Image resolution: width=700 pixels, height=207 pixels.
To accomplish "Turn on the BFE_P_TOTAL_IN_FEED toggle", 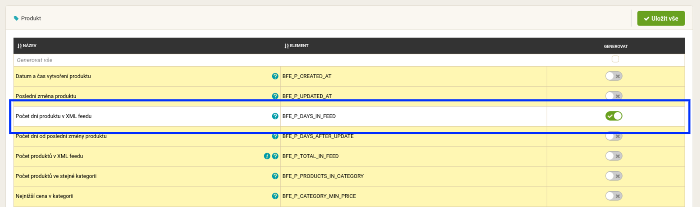I will click(614, 156).
